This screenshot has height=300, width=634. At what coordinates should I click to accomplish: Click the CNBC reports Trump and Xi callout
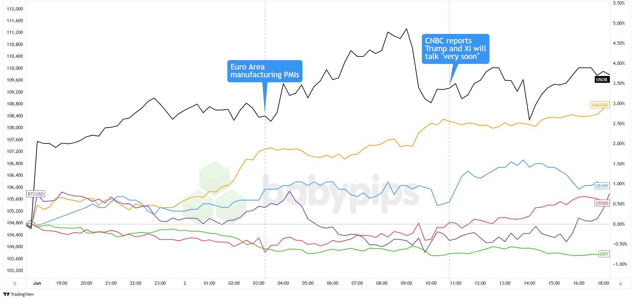456,49
